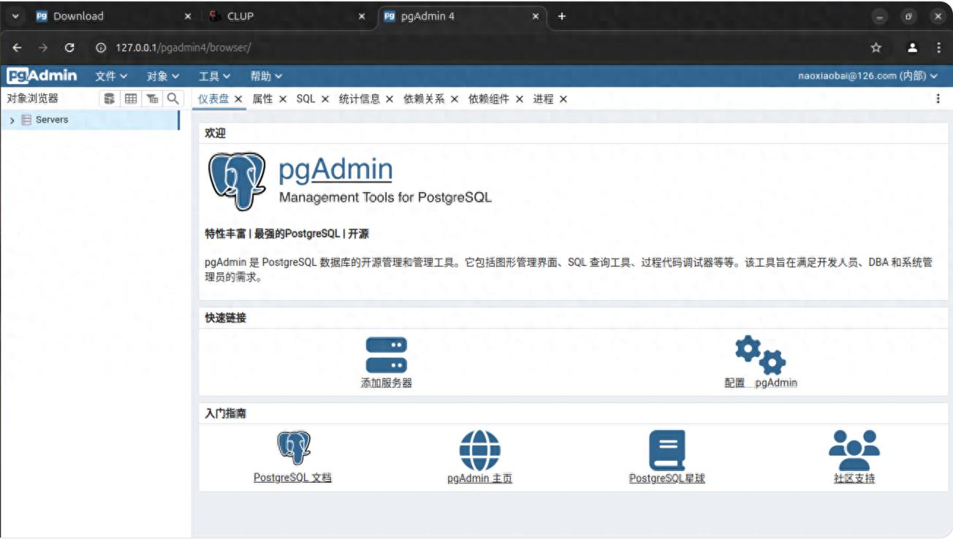Open the 对象 menu

(163, 76)
